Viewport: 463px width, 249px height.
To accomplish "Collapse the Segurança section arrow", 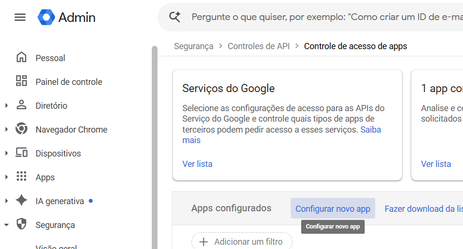I will (7, 225).
